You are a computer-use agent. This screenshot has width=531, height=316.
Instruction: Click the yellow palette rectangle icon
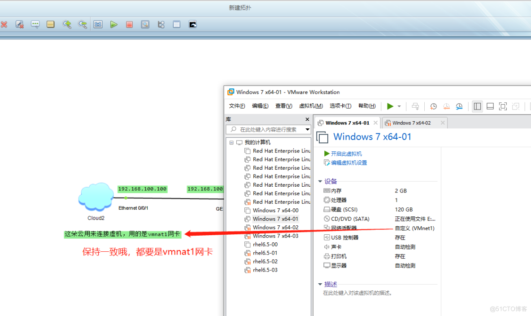pos(51,24)
